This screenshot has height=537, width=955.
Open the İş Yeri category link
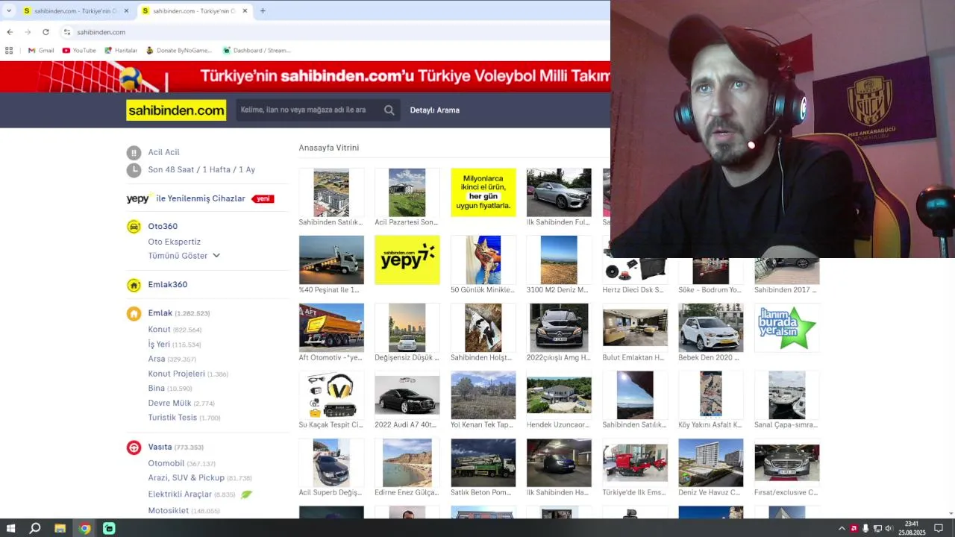(x=159, y=345)
